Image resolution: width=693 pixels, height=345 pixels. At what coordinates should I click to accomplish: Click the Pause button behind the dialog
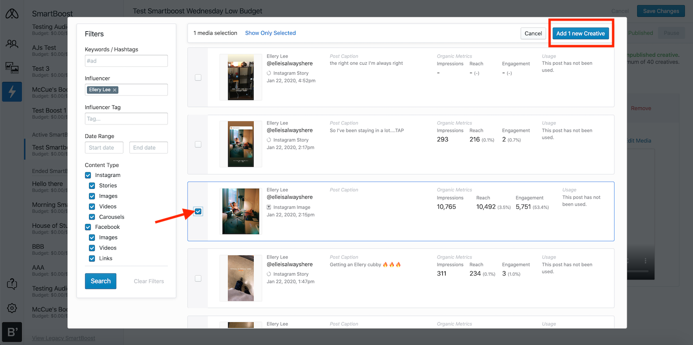click(671, 33)
